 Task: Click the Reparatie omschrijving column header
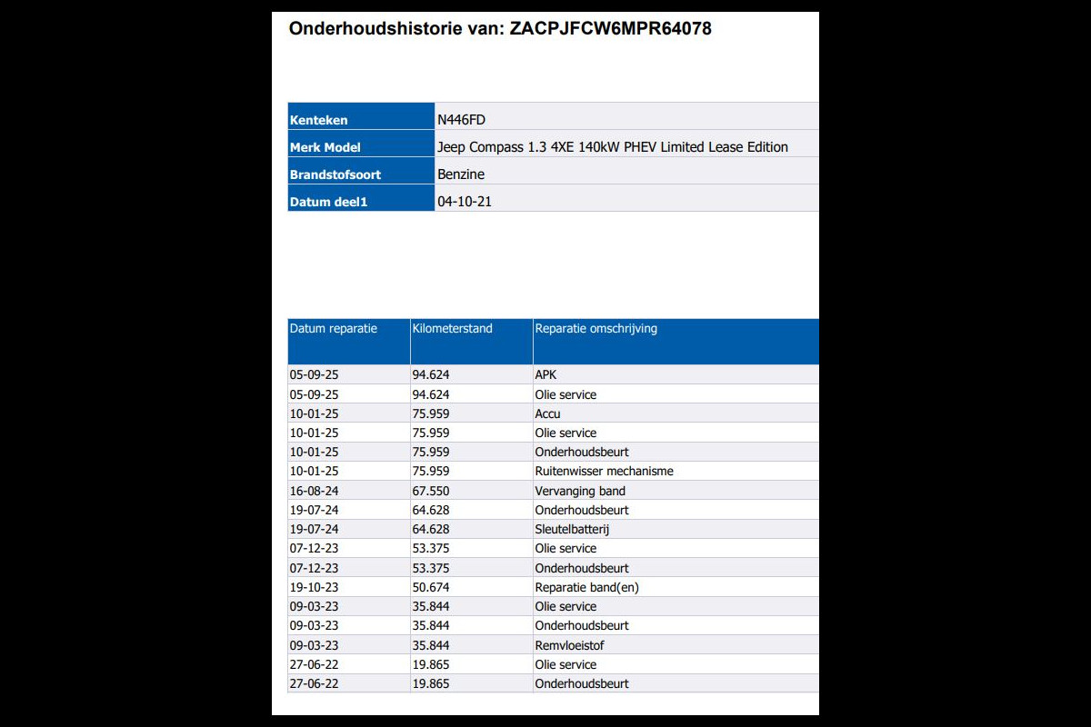pyautogui.click(x=596, y=329)
